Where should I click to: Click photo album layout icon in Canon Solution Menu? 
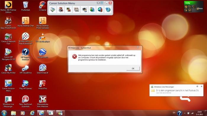click(x=76, y=10)
